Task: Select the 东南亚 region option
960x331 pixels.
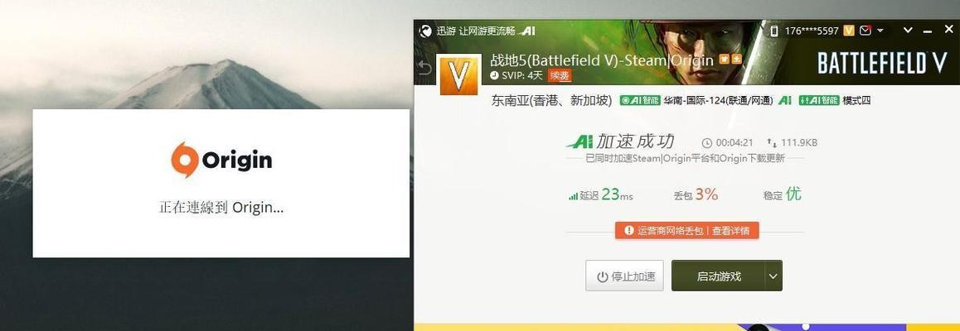Action: coord(551,101)
